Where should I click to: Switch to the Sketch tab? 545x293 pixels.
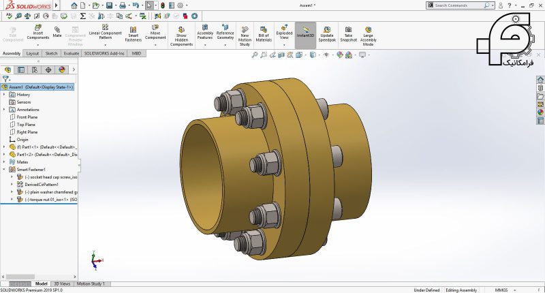pyautogui.click(x=51, y=53)
